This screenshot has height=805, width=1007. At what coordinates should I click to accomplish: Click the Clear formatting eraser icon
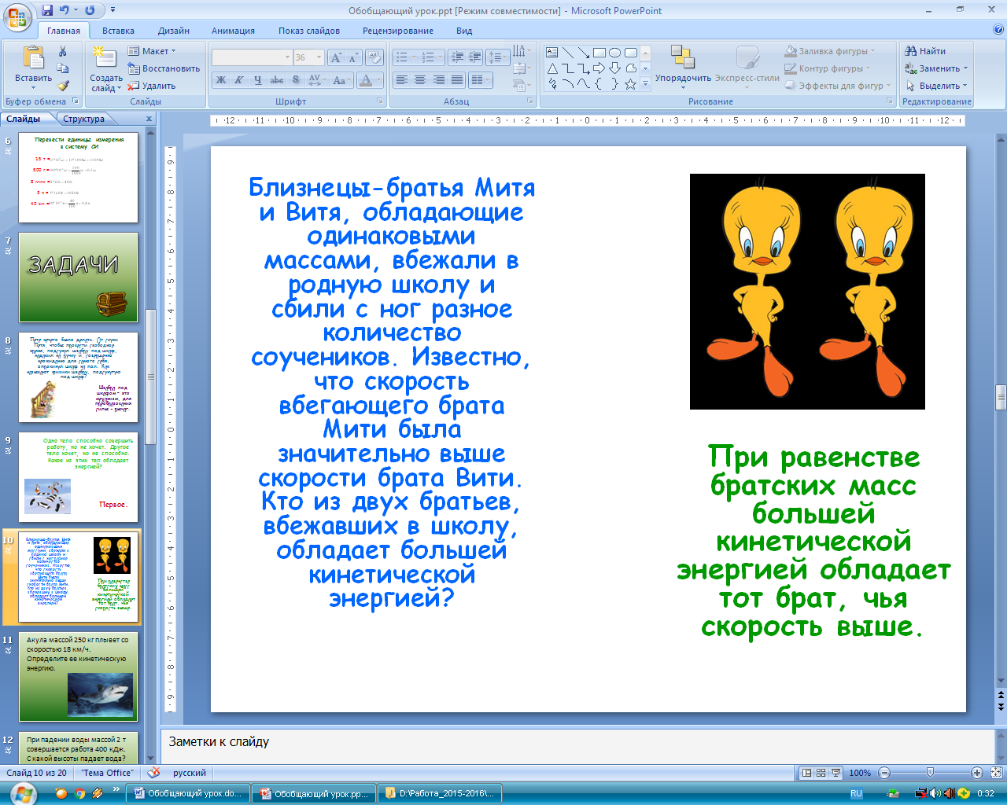pyautogui.click(x=375, y=57)
